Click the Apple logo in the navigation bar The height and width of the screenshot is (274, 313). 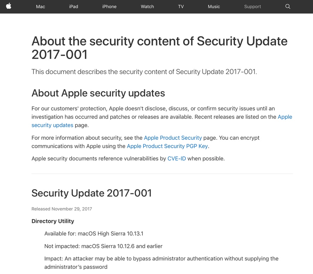point(9,6)
